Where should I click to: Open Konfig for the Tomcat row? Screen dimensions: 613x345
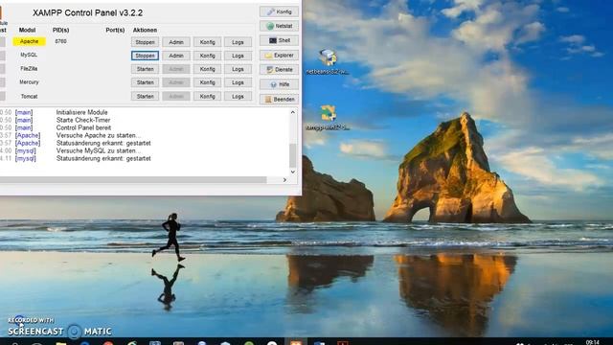coord(207,96)
